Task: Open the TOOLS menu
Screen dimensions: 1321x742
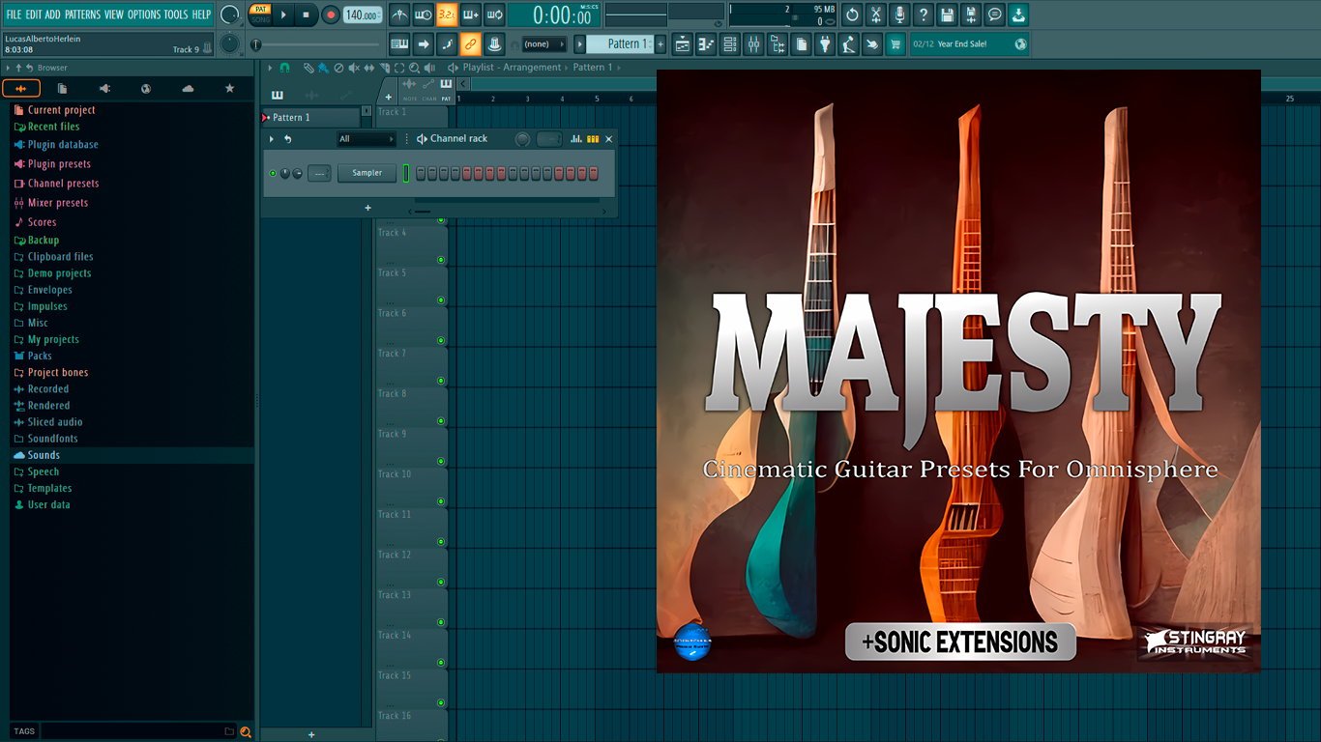Action: (x=176, y=14)
